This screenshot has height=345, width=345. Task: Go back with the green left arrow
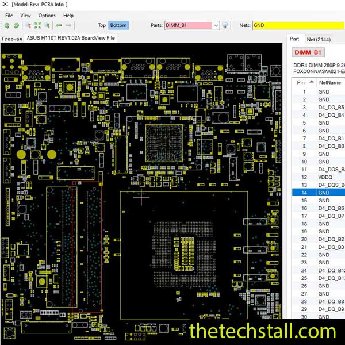coord(59,25)
